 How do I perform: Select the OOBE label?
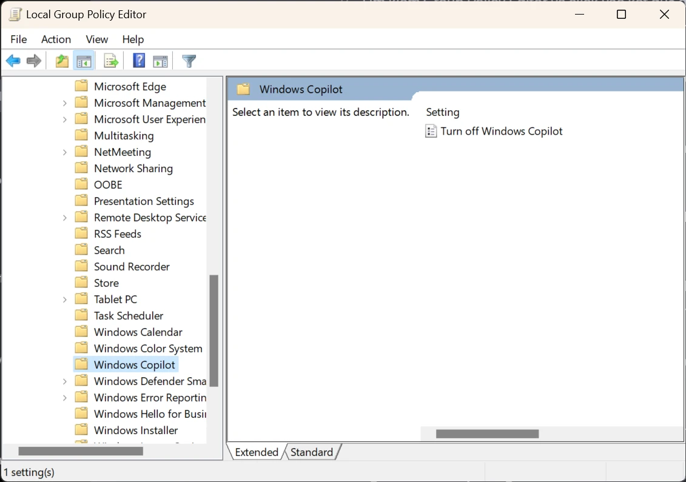coord(108,184)
